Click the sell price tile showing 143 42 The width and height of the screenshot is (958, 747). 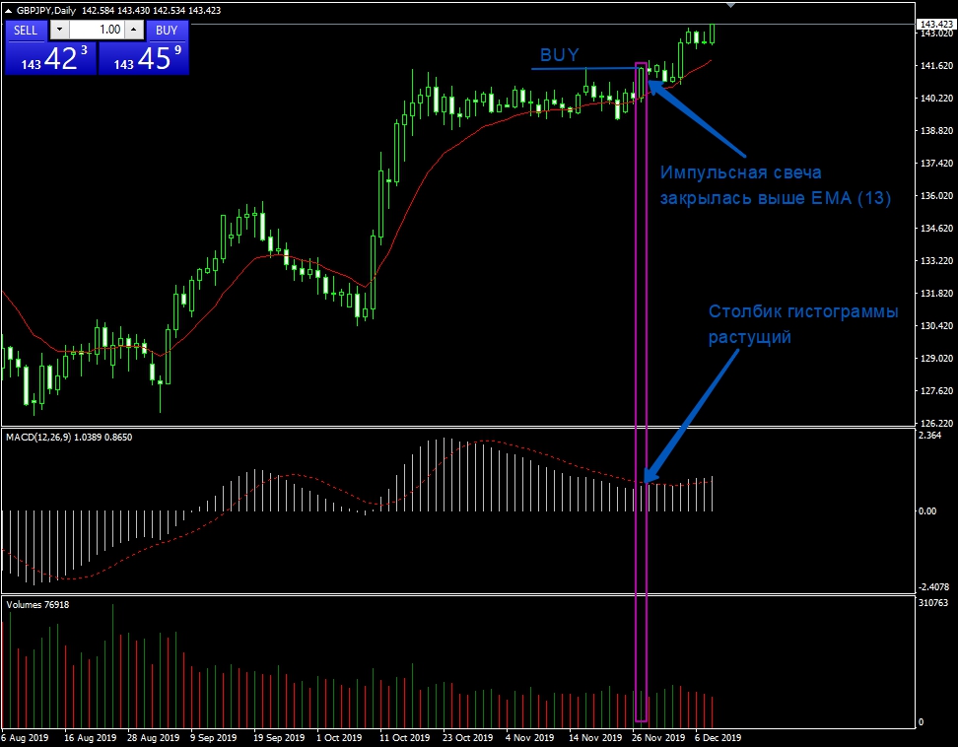pos(49,58)
